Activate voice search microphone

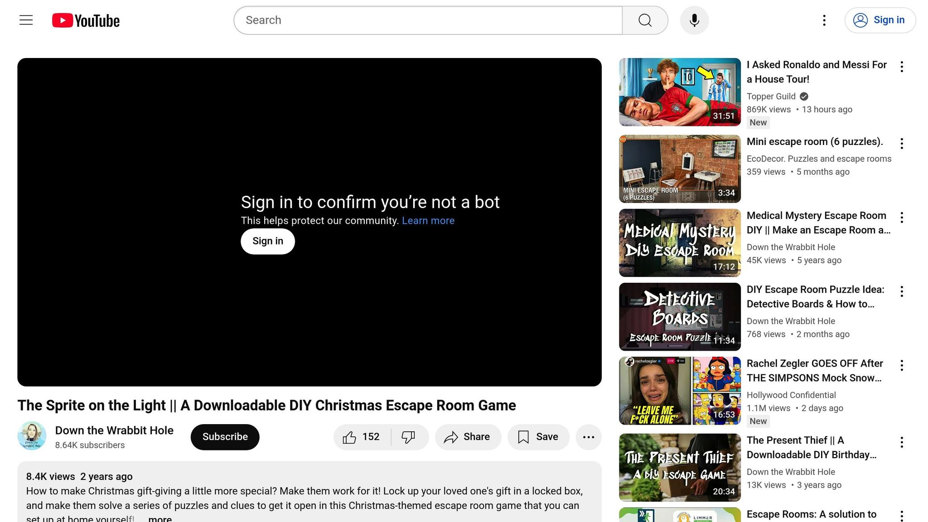[x=694, y=20]
